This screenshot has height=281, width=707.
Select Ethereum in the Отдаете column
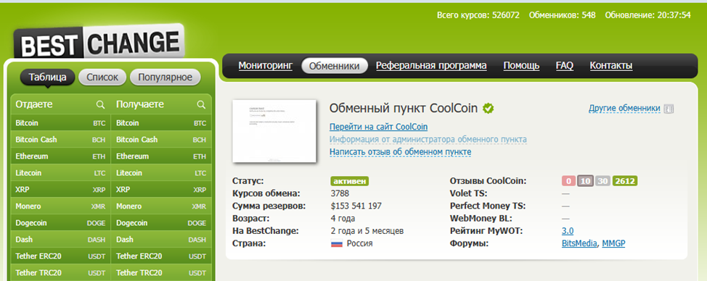coord(60,156)
